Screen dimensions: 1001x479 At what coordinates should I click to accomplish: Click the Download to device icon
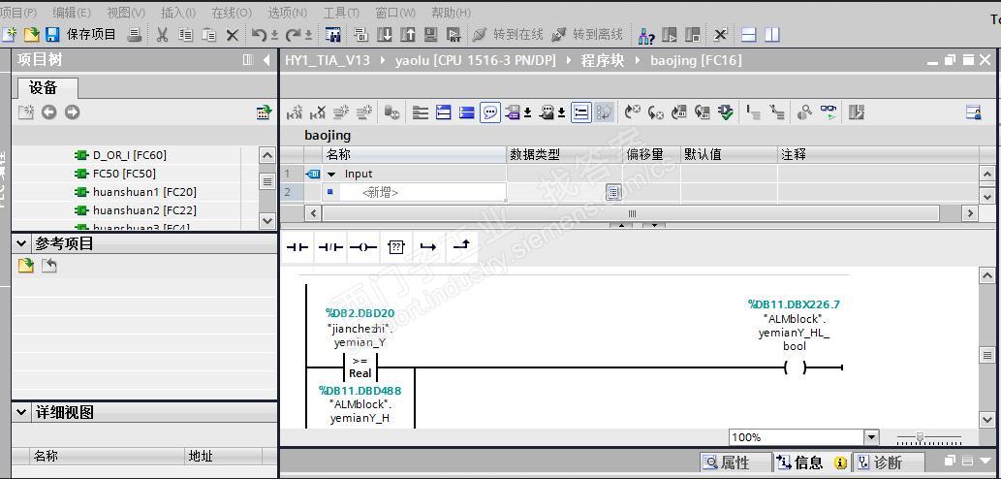click(385, 35)
